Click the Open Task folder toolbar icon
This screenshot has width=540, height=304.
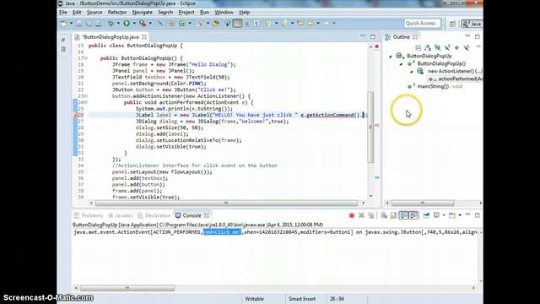tap(216, 24)
